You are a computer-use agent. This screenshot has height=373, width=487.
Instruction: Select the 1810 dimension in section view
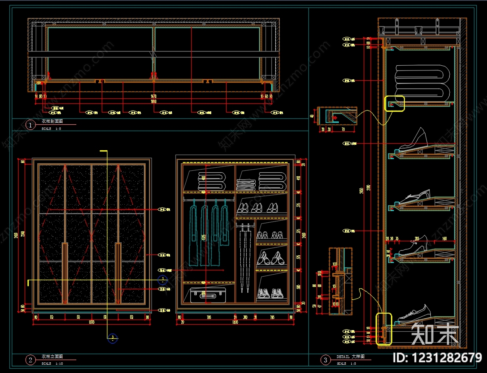[x=153, y=101]
